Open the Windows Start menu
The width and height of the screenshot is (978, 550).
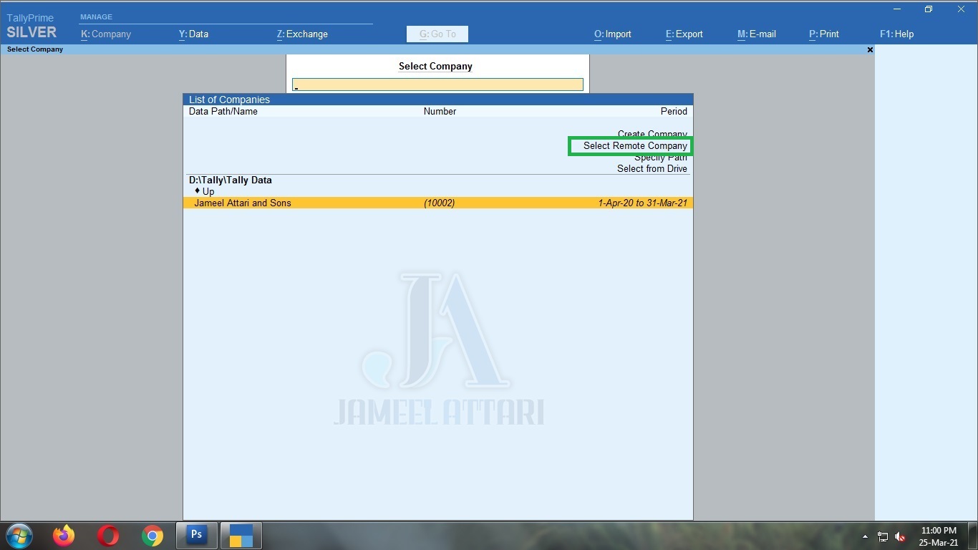pyautogui.click(x=19, y=536)
